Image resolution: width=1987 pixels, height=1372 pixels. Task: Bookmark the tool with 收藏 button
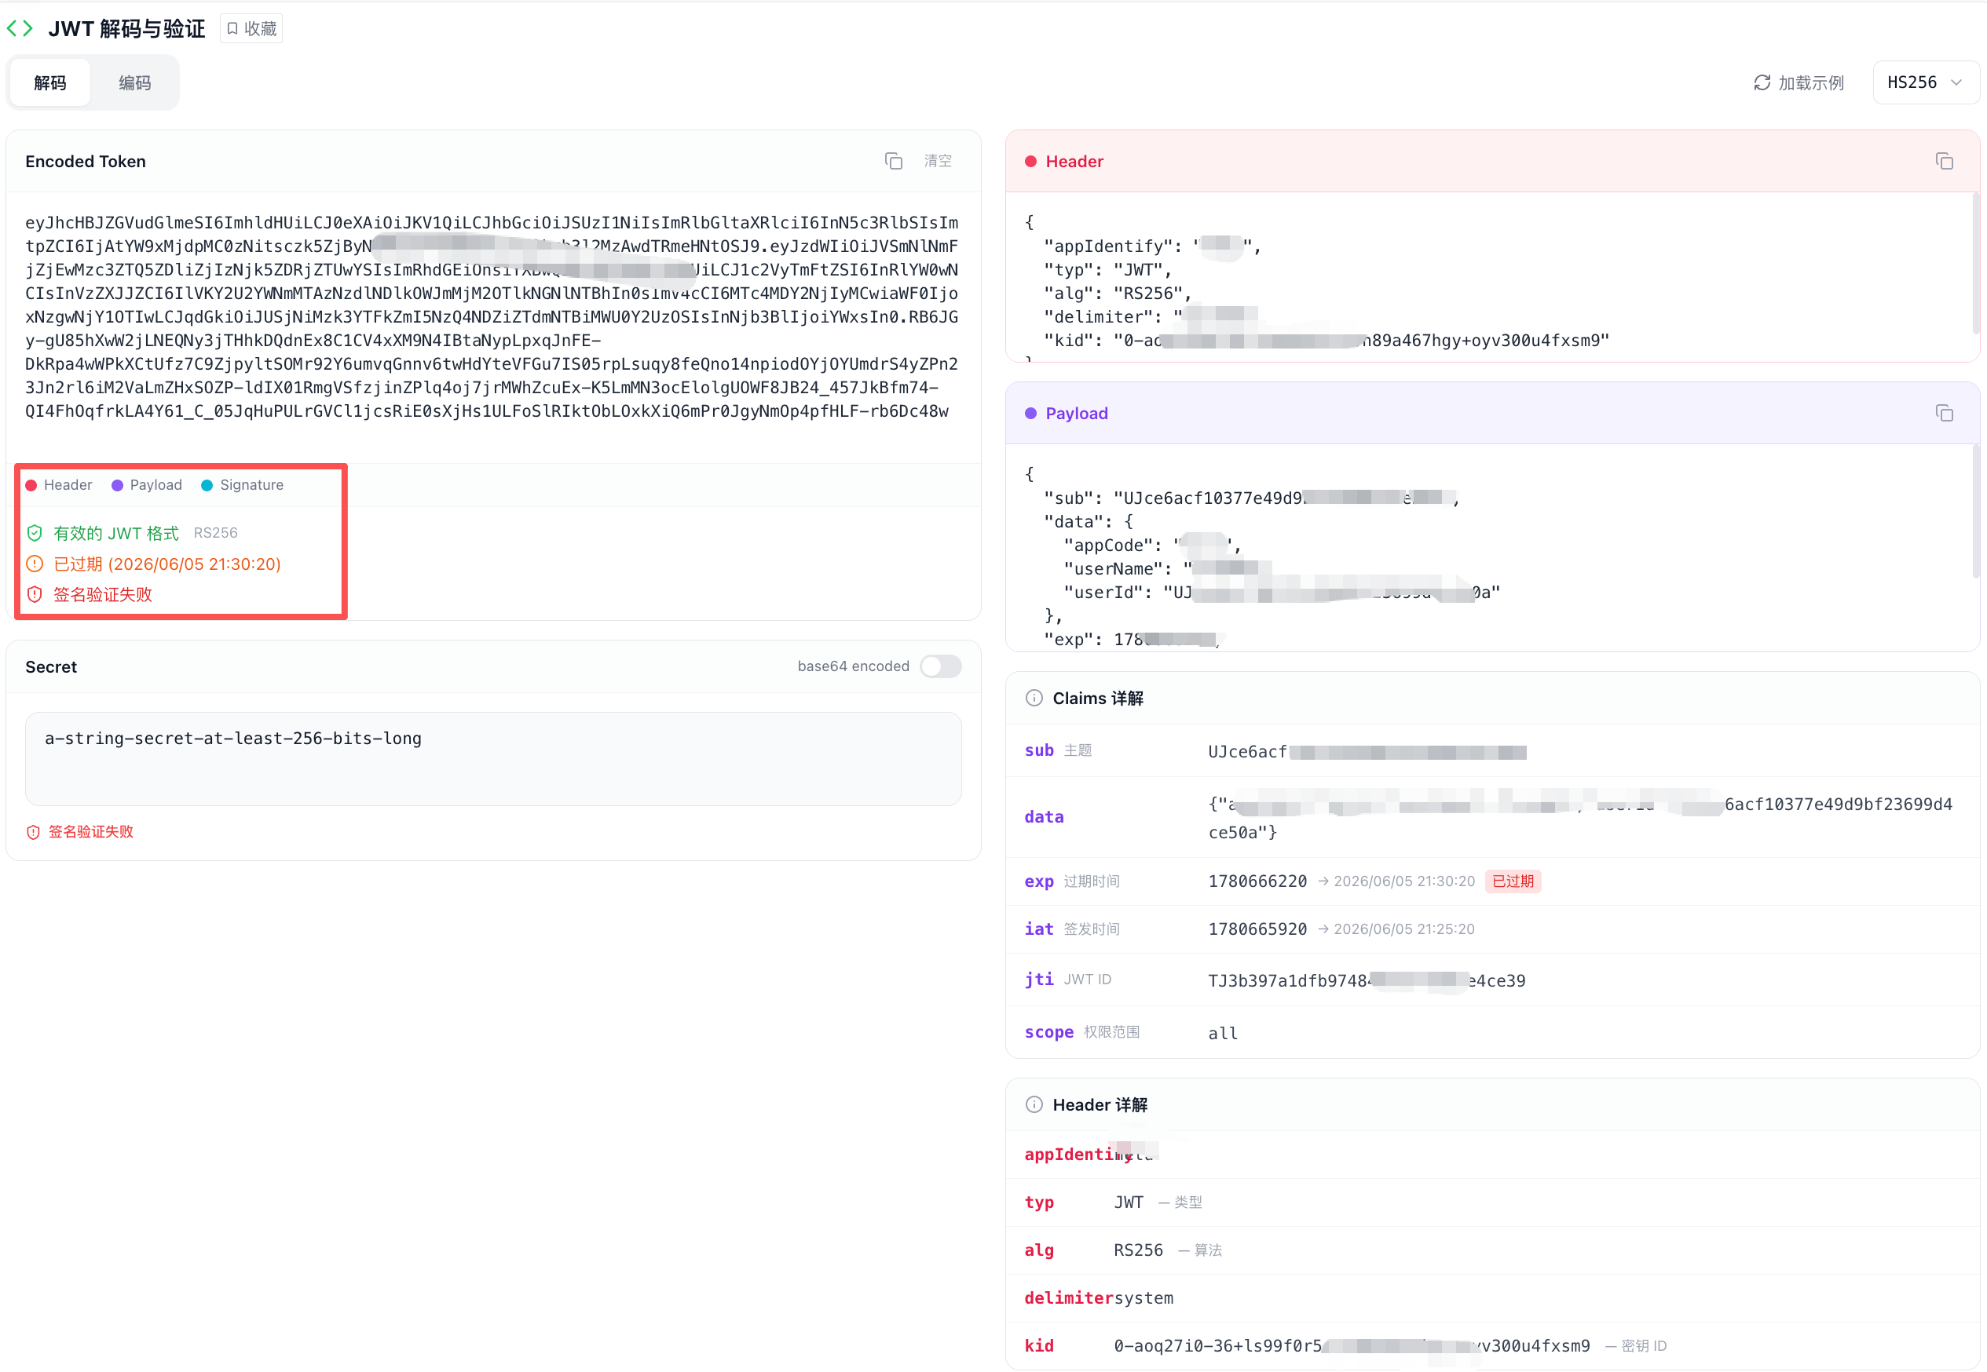point(251,28)
